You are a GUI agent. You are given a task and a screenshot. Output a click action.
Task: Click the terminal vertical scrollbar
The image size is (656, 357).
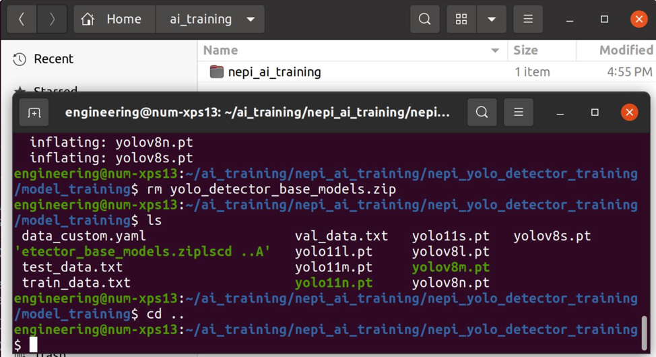(644, 330)
